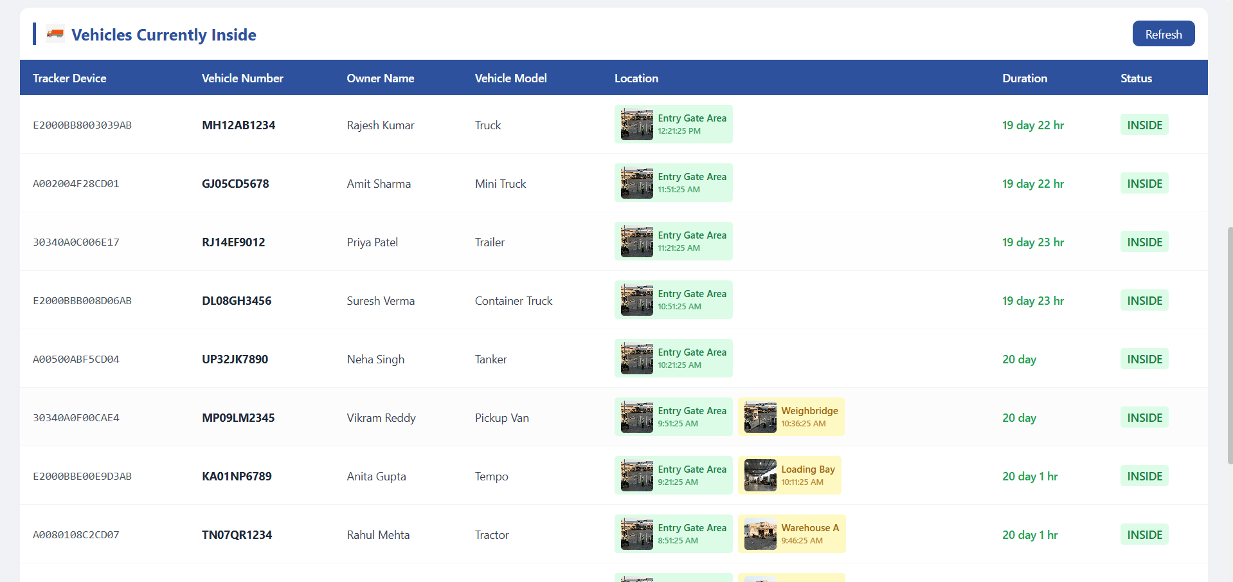Open tracker device E2000BB8003039AB
This screenshot has width=1233, height=582.
click(x=82, y=125)
